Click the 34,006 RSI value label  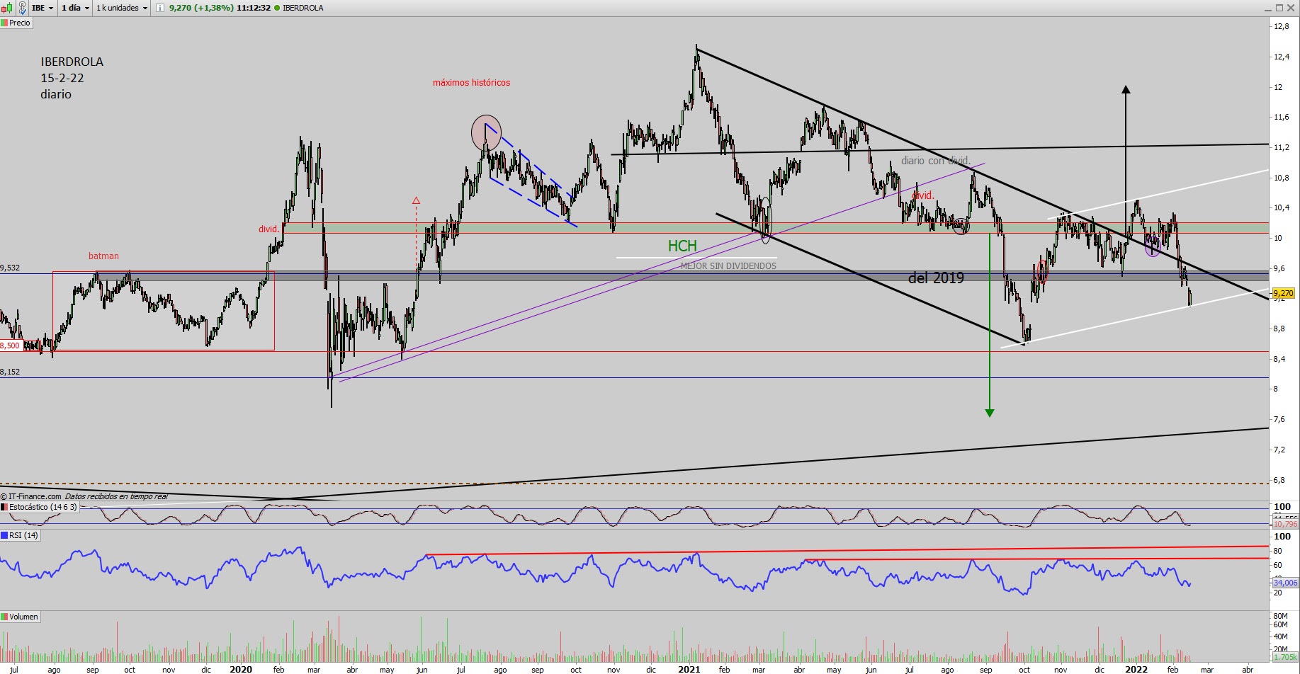[x=1286, y=583]
